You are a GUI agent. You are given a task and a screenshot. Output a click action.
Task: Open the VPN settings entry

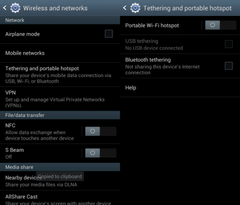coord(60,99)
